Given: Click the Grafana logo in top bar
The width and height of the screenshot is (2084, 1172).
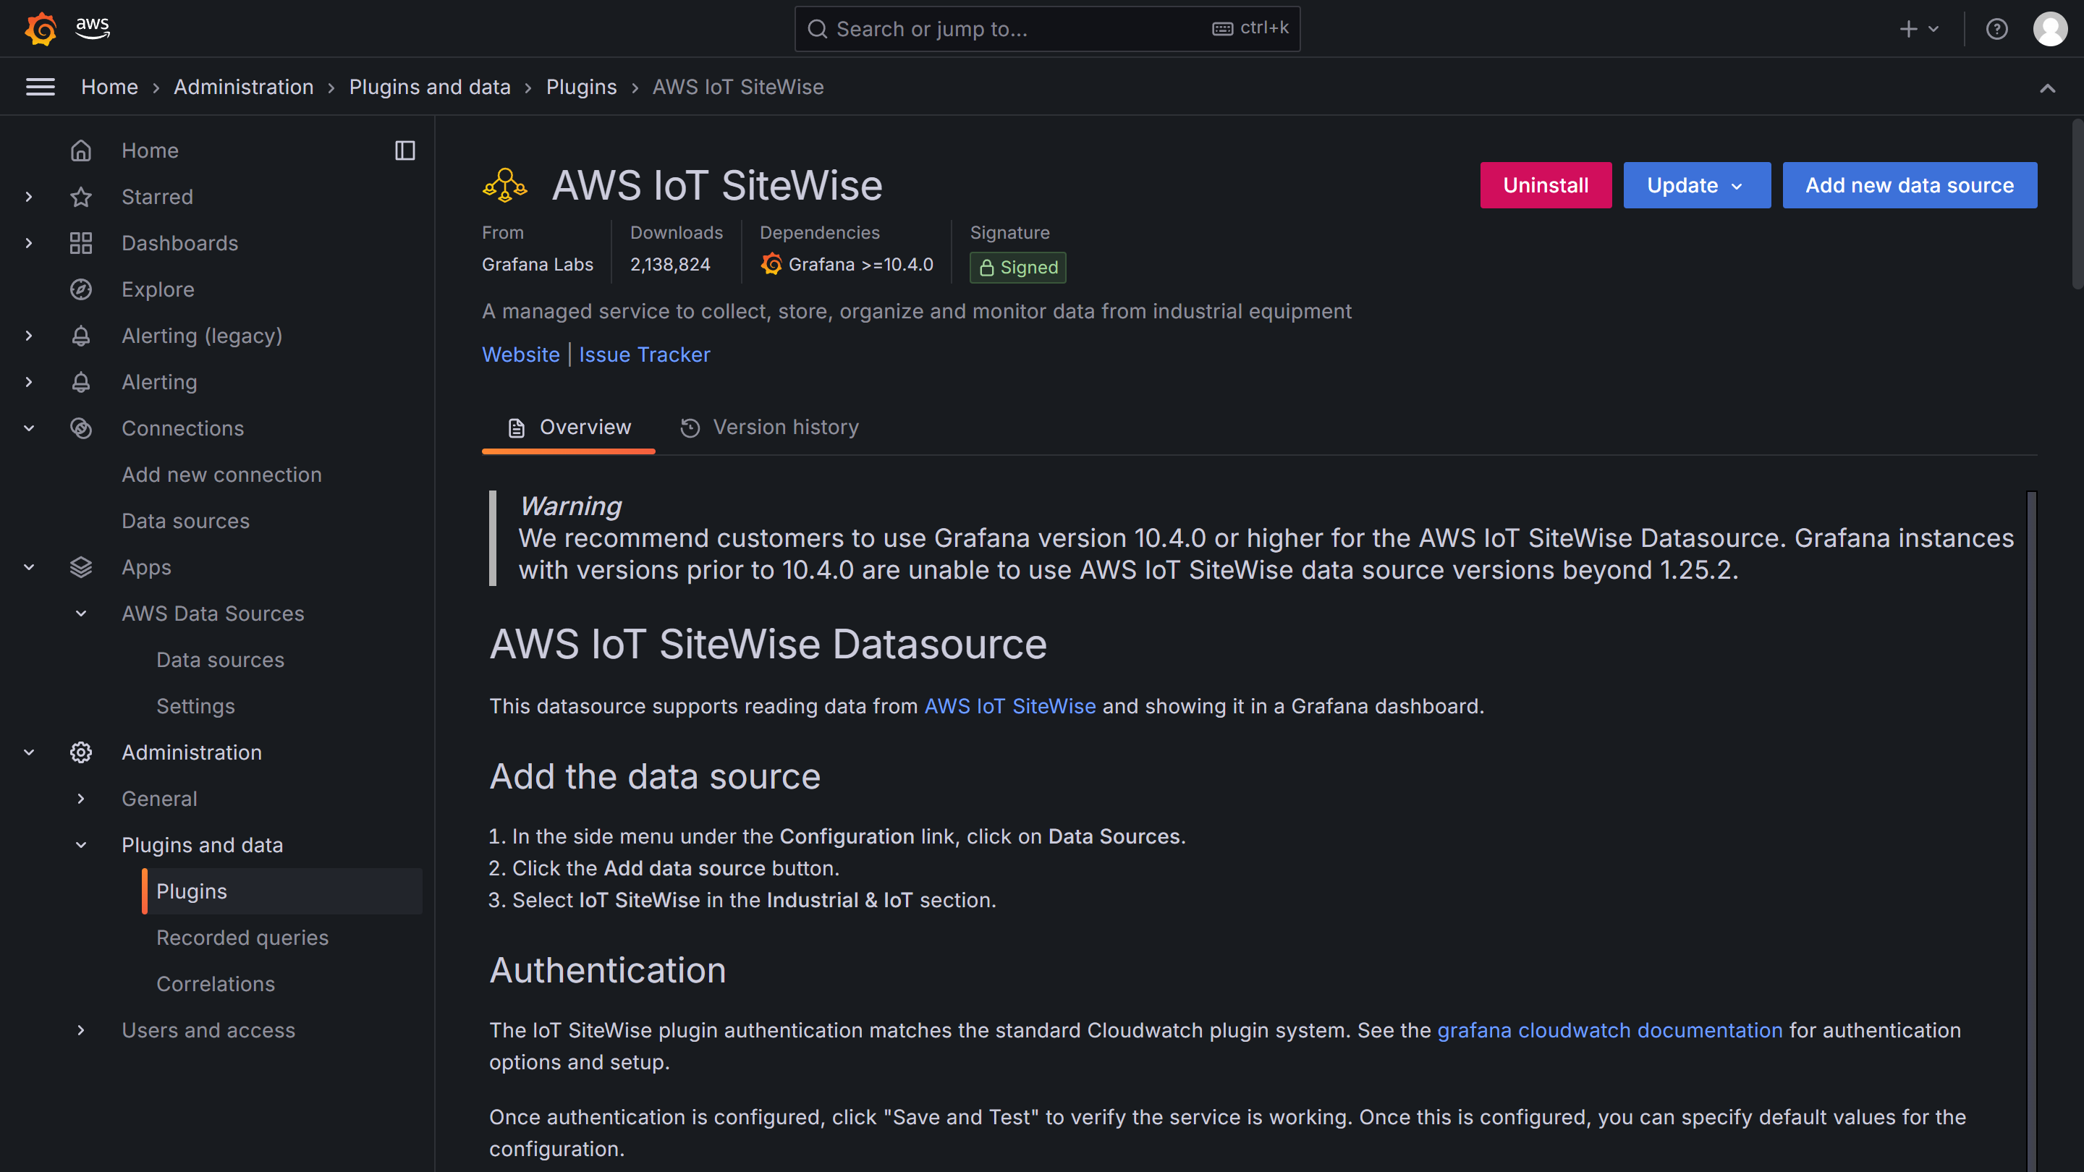Looking at the screenshot, I should point(41,29).
